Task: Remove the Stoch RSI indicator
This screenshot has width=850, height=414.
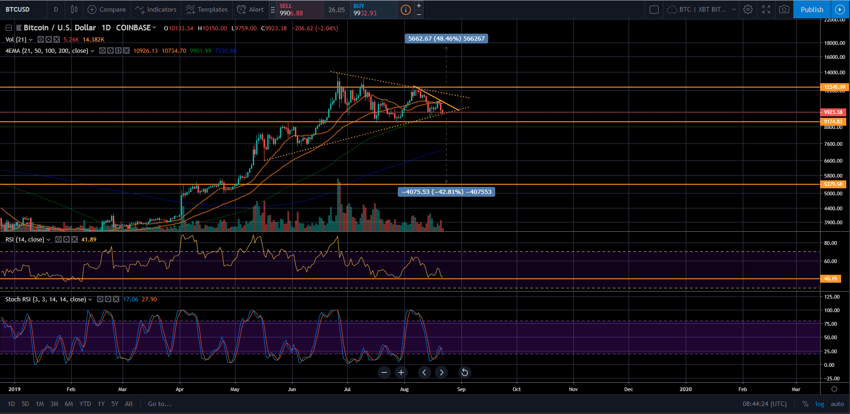Action: tap(116, 300)
